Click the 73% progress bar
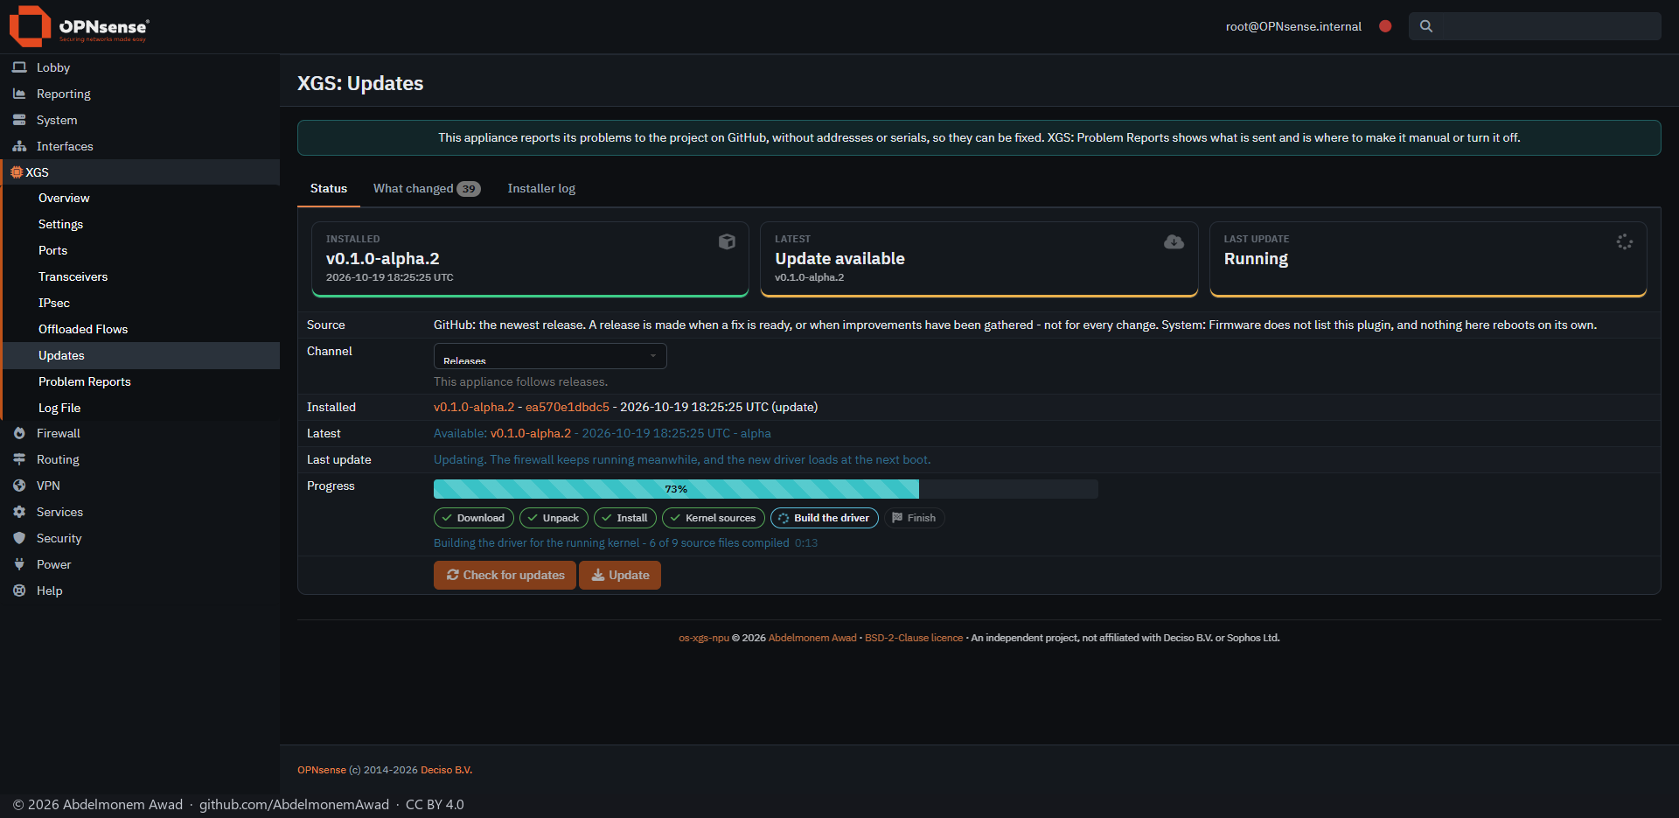Image resolution: width=1679 pixels, height=818 pixels. coord(765,489)
